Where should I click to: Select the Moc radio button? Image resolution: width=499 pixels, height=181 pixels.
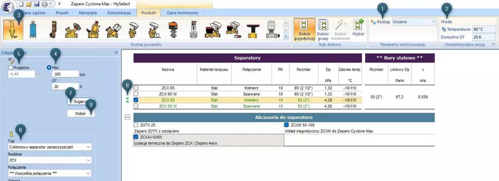(49, 67)
